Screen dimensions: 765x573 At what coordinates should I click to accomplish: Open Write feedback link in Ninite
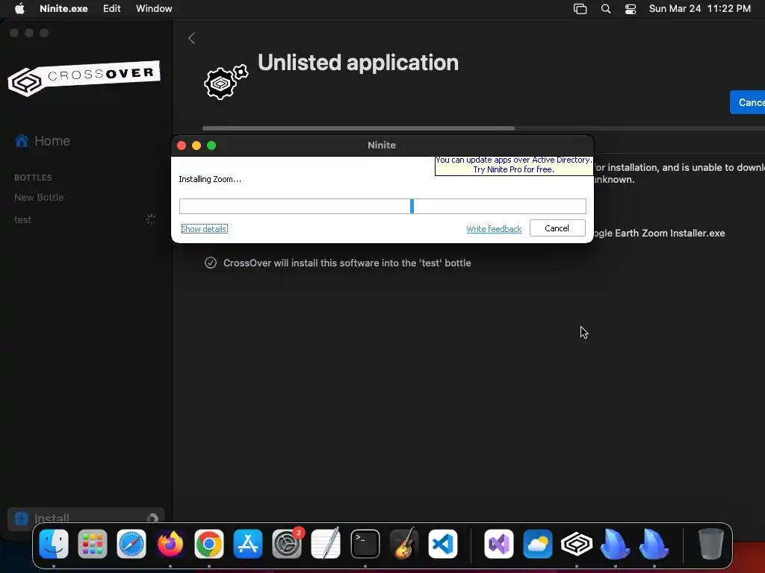[494, 229]
